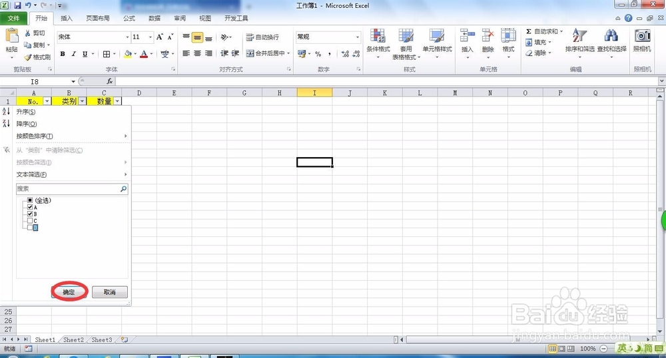
Task: Toggle the Select All checkbox in filter list
Action: [x=30, y=200]
